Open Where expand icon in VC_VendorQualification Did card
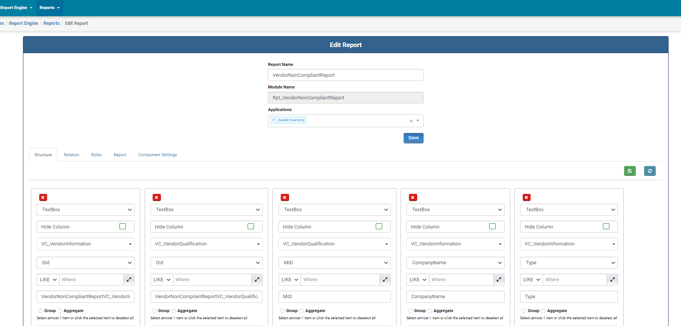 point(257,280)
